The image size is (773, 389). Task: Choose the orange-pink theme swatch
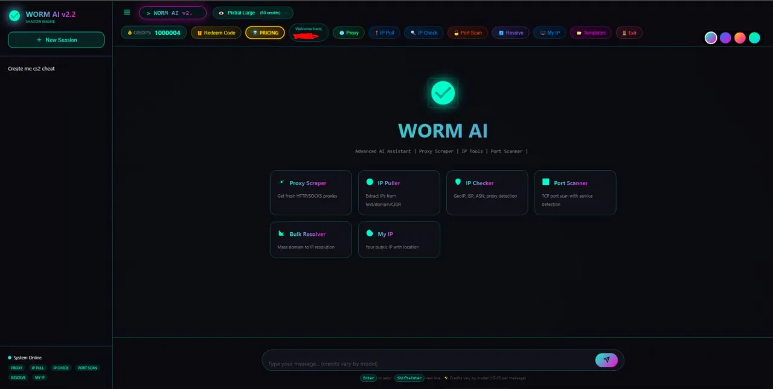(740, 37)
